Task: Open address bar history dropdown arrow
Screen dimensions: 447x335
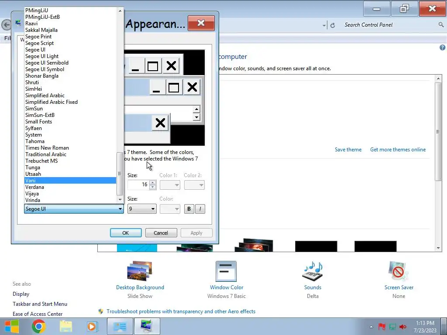Action: (x=324, y=25)
